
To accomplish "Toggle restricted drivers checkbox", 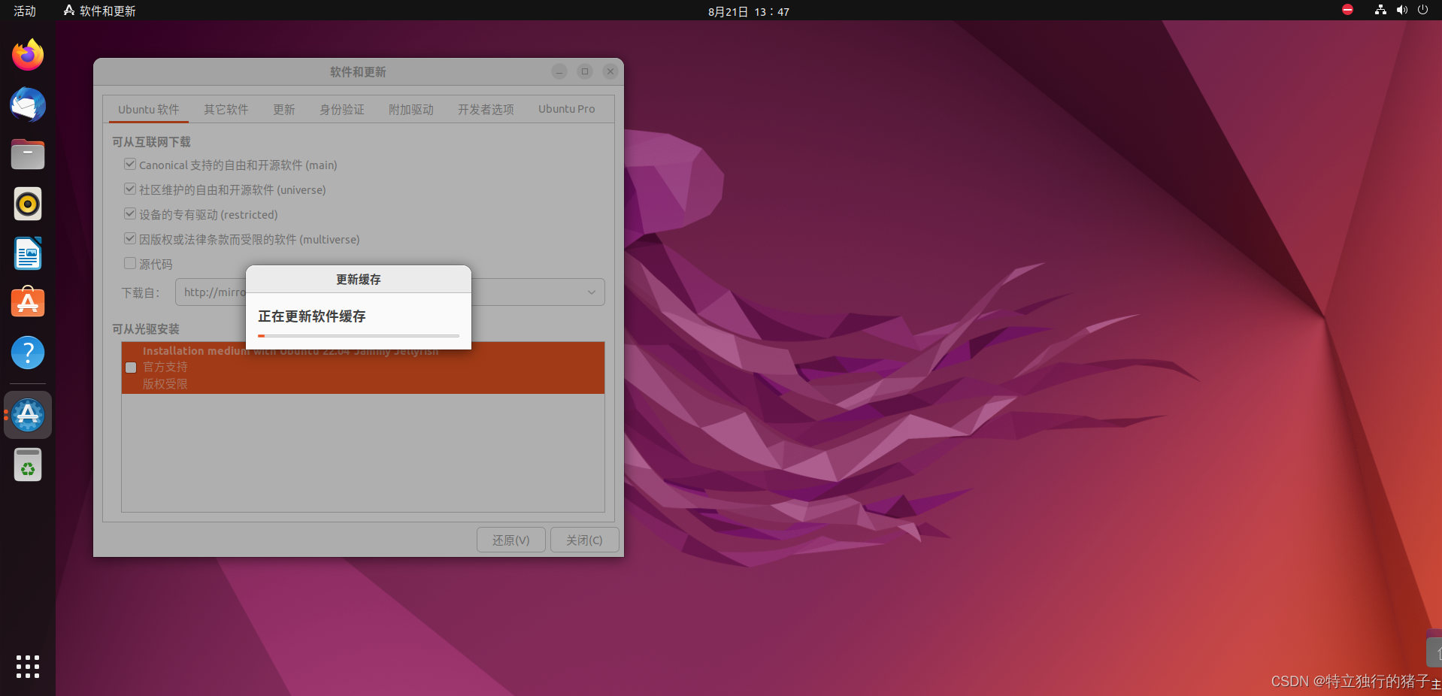I will click(130, 213).
